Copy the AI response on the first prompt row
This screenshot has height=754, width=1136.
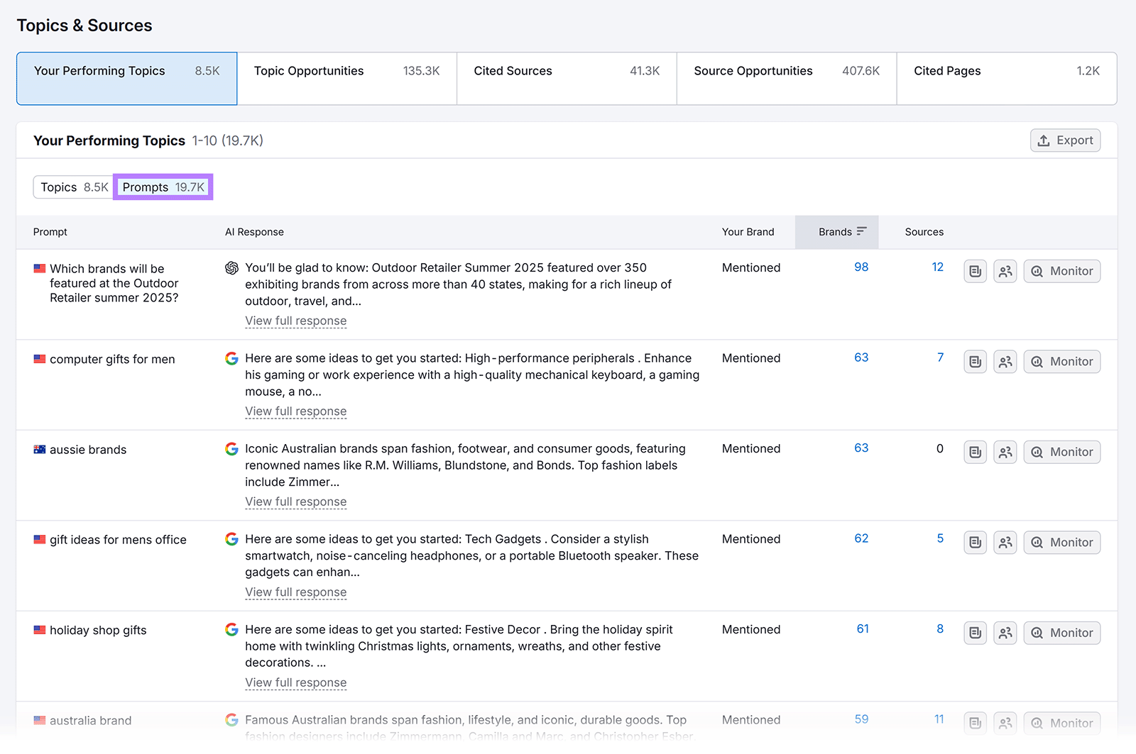coord(974,271)
